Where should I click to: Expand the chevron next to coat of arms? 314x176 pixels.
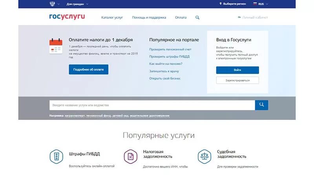click(x=58, y=4)
